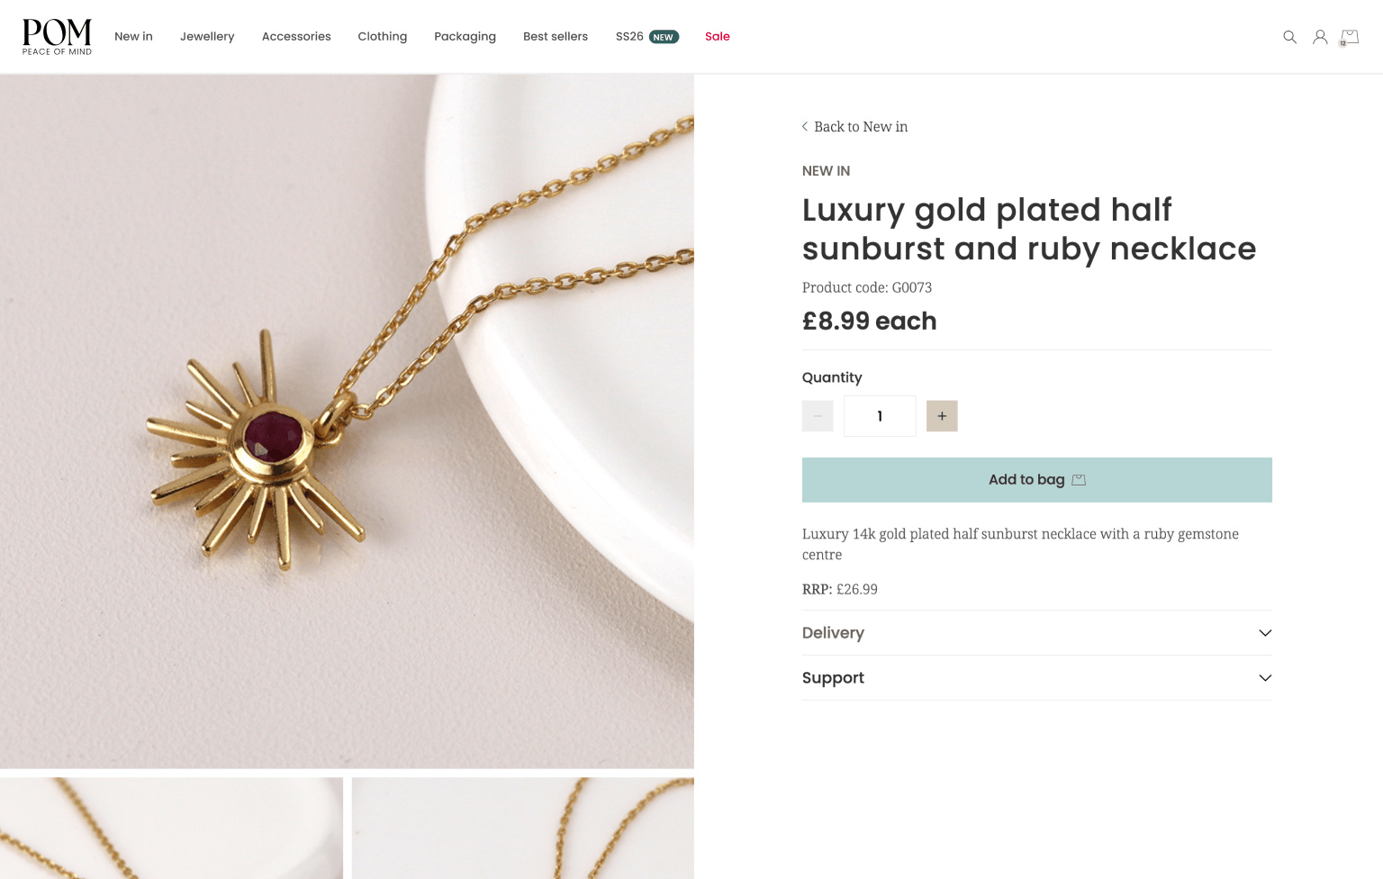Click the Delivery chevron arrow
Viewport: 1383px width, 879px height.
1265,633
